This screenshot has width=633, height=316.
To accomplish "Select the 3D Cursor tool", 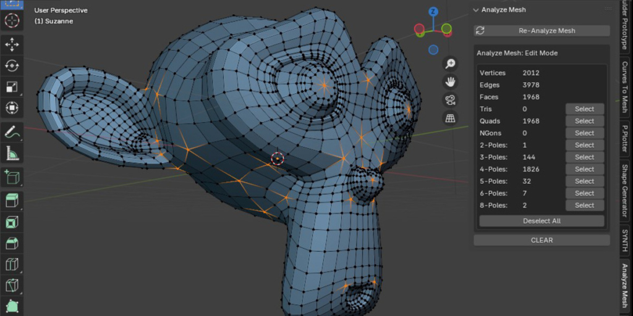I will tap(12, 20).
